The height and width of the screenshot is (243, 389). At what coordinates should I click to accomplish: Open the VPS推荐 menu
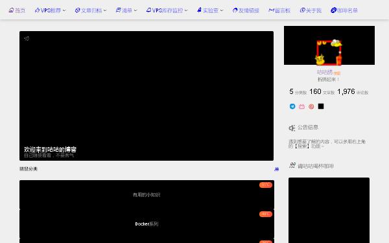48,10
